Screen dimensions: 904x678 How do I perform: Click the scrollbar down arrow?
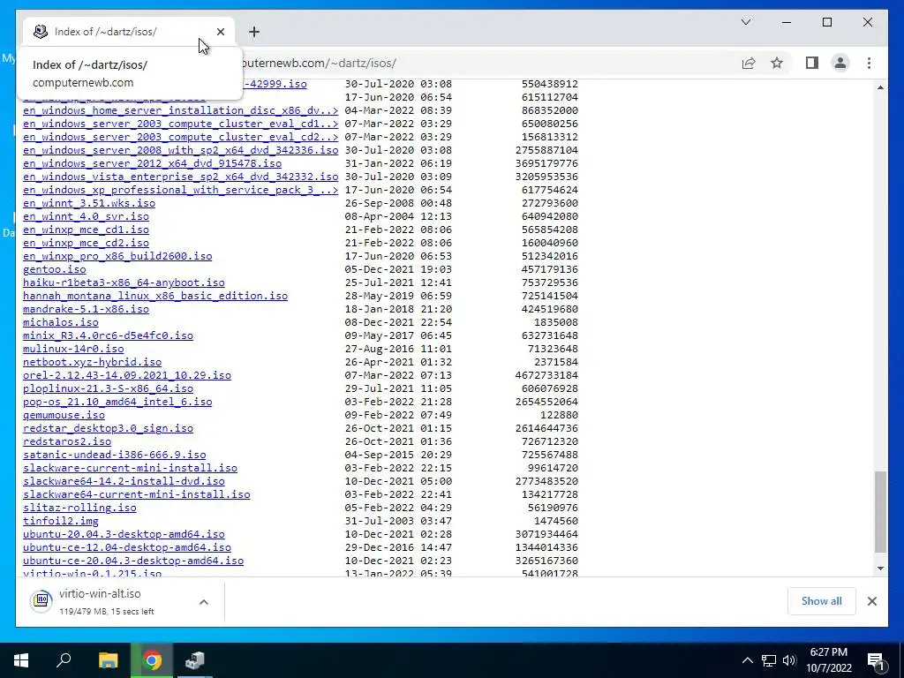[x=880, y=569]
